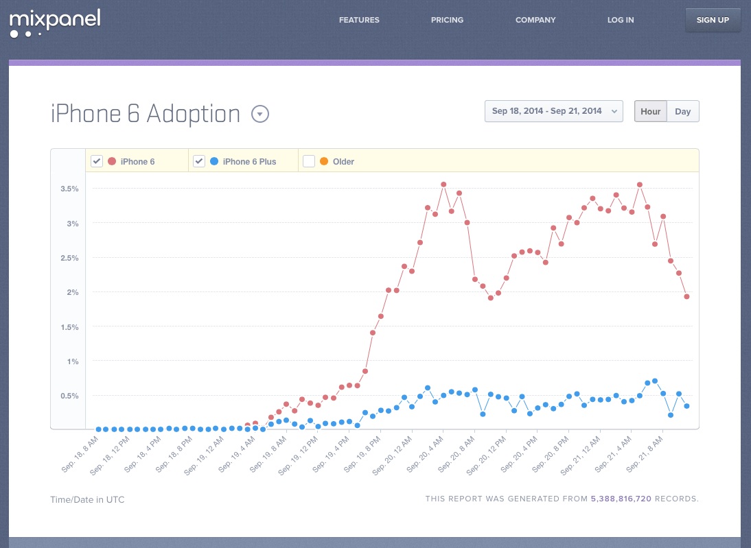Click the 3.5% y-axis label
This screenshot has width=751, height=548.
[x=69, y=189]
